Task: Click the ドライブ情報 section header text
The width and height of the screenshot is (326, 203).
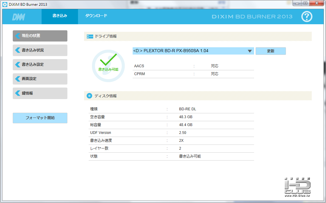Action: 106,36
